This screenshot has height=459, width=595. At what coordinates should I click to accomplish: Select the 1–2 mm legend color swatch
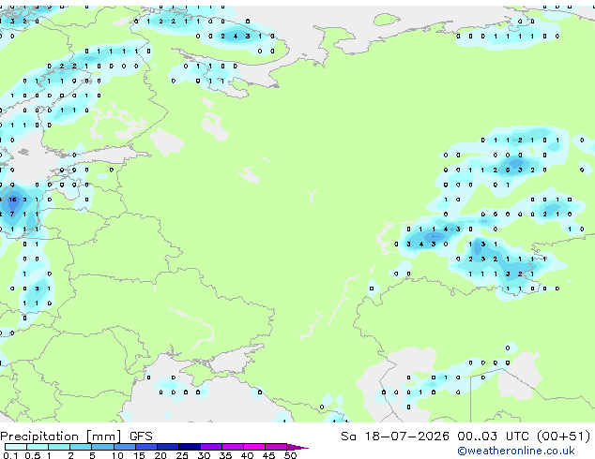[x=59, y=447]
